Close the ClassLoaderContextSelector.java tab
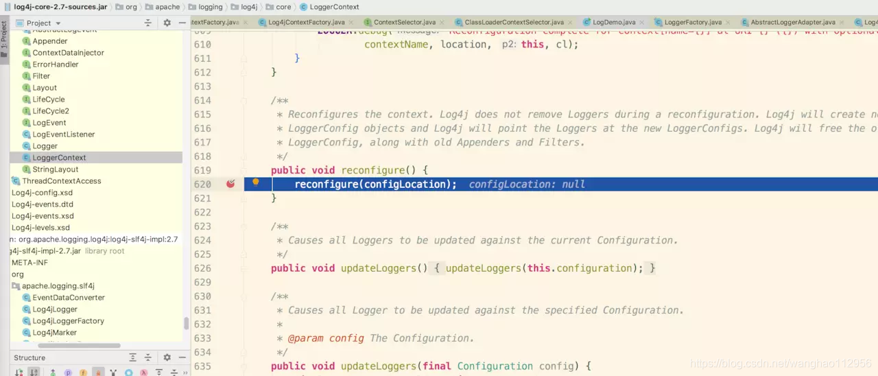 click(x=571, y=23)
